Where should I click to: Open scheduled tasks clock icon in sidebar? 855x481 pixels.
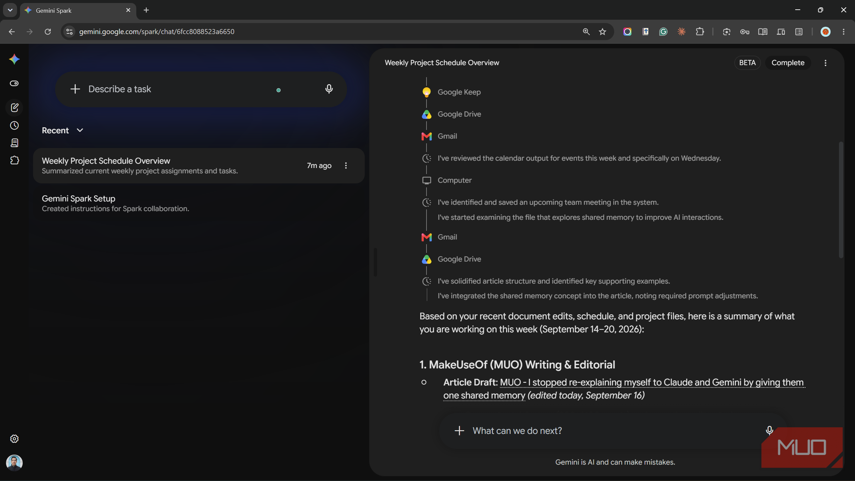14,126
